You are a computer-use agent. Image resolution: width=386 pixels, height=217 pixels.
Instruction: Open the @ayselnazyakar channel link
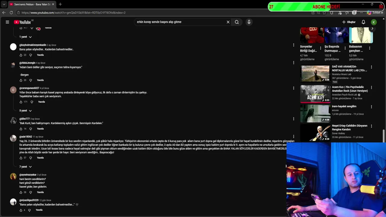click(x=28, y=175)
